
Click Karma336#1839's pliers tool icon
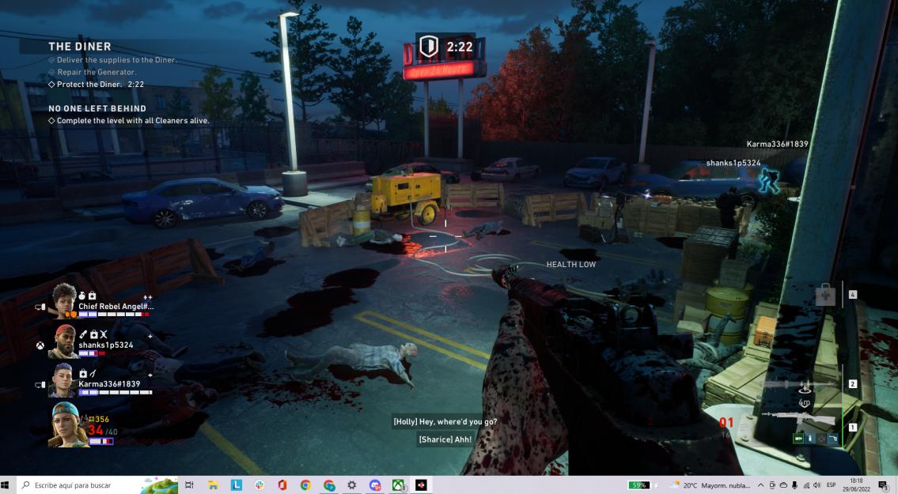[x=93, y=373]
